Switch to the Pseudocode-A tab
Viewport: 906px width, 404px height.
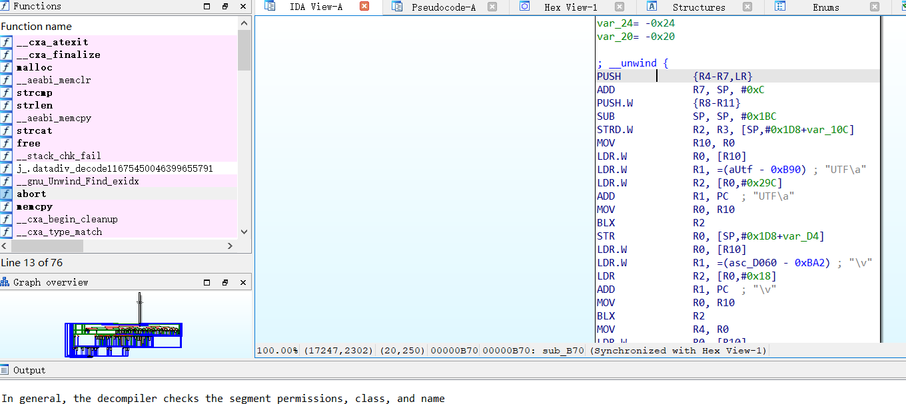pyautogui.click(x=443, y=7)
